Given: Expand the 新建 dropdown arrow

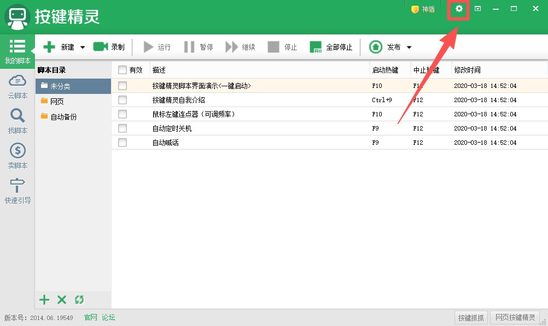Looking at the screenshot, I should point(83,48).
